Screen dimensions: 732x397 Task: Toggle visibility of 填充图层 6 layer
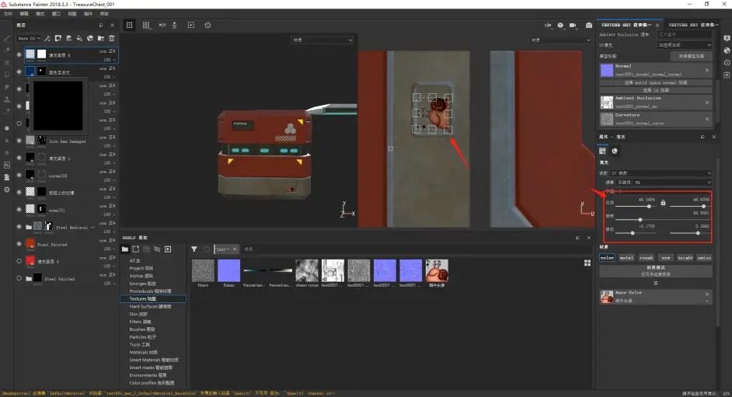tap(19, 54)
